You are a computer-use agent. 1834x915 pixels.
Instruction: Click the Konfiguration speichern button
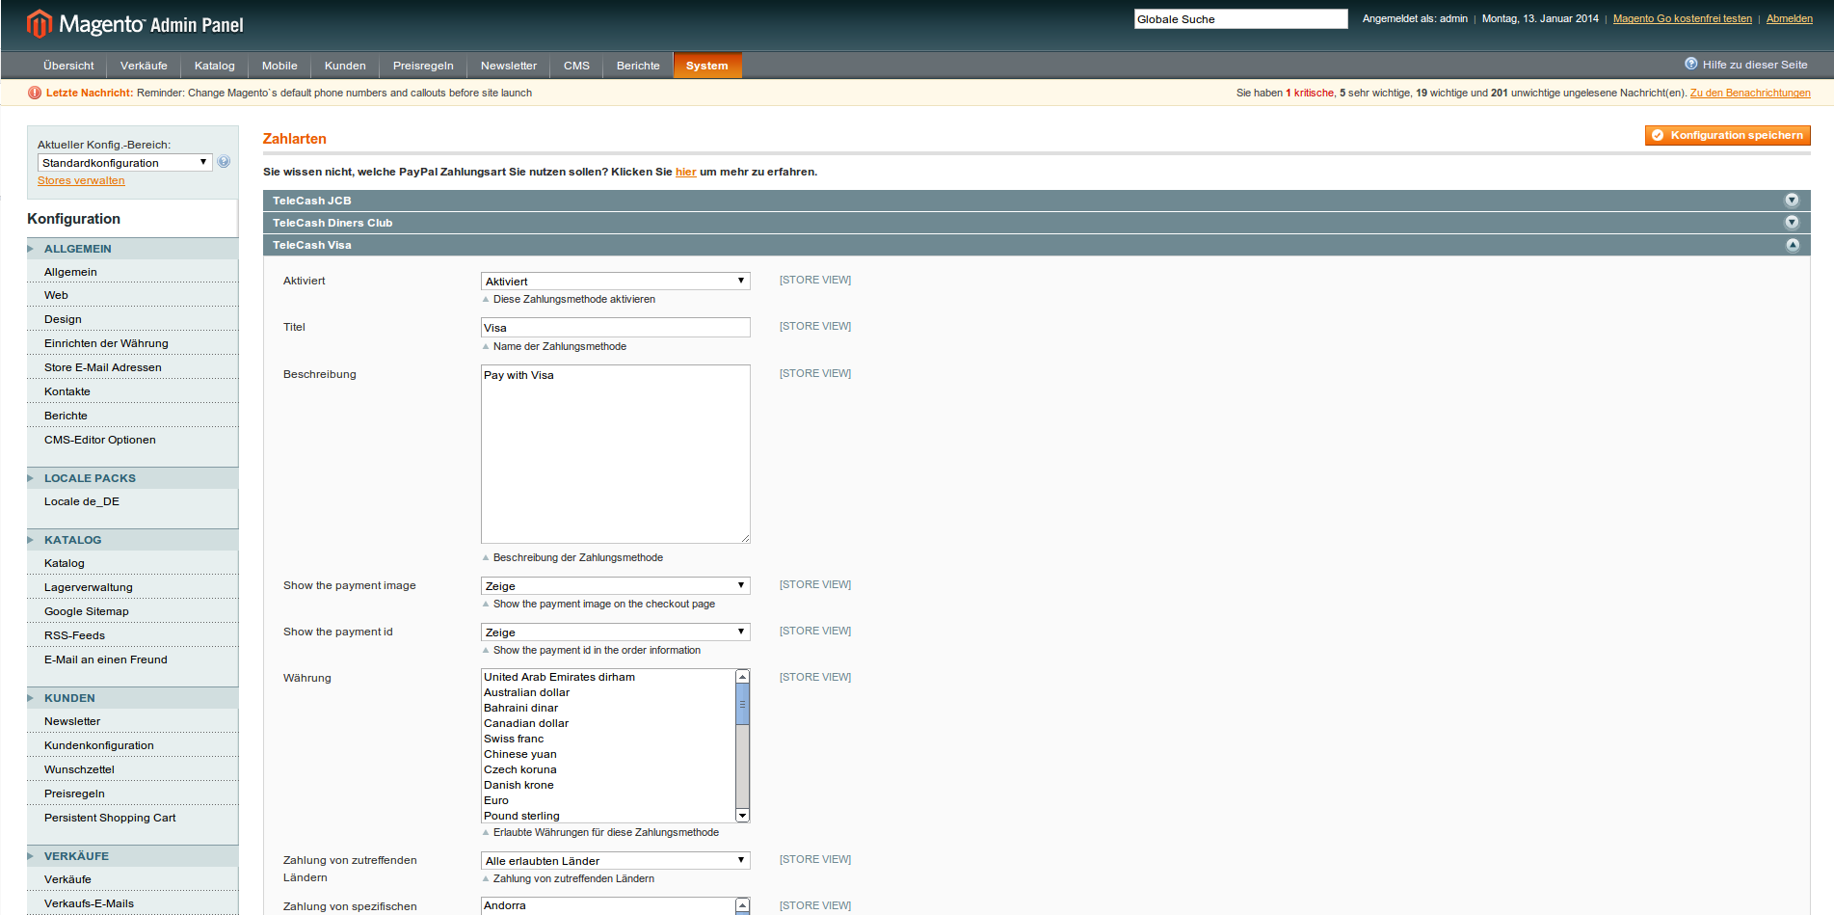tap(1727, 136)
